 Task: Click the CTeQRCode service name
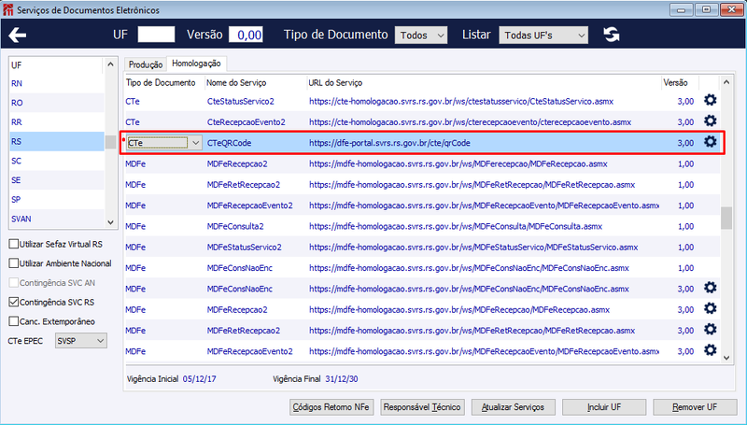coord(229,143)
